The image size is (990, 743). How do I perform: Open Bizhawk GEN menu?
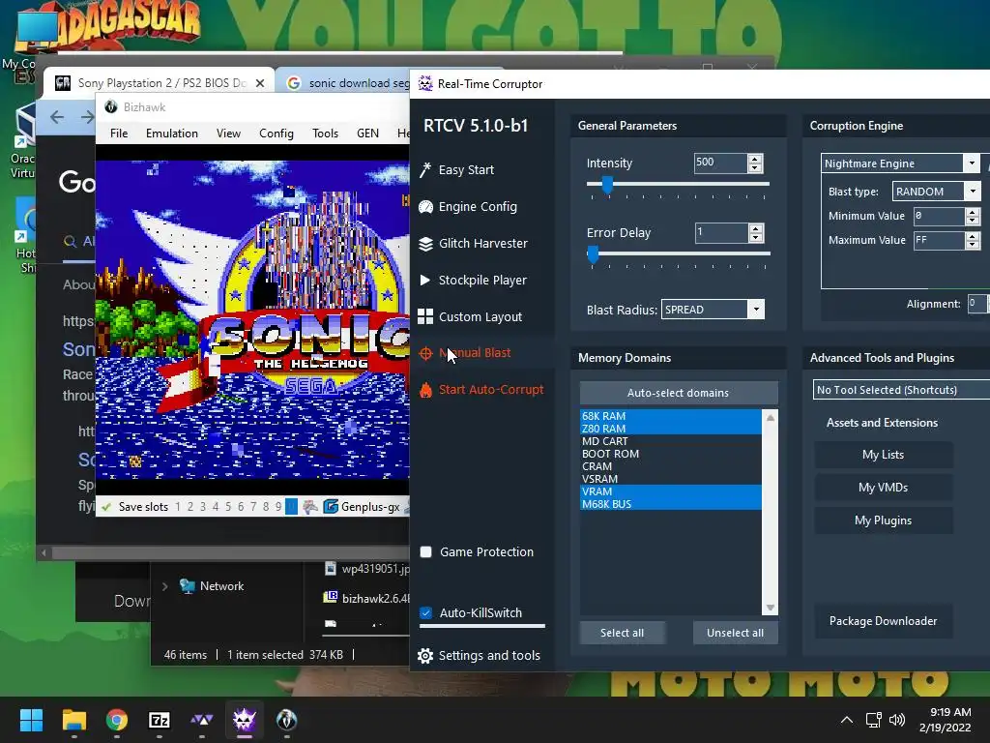(367, 134)
